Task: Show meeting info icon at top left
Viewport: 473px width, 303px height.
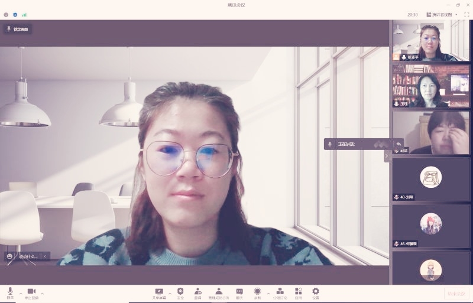Action: (x=6, y=14)
